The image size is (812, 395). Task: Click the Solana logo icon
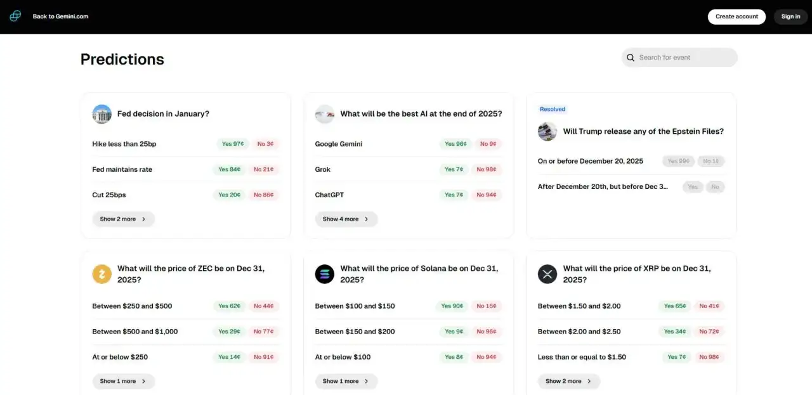tap(324, 274)
